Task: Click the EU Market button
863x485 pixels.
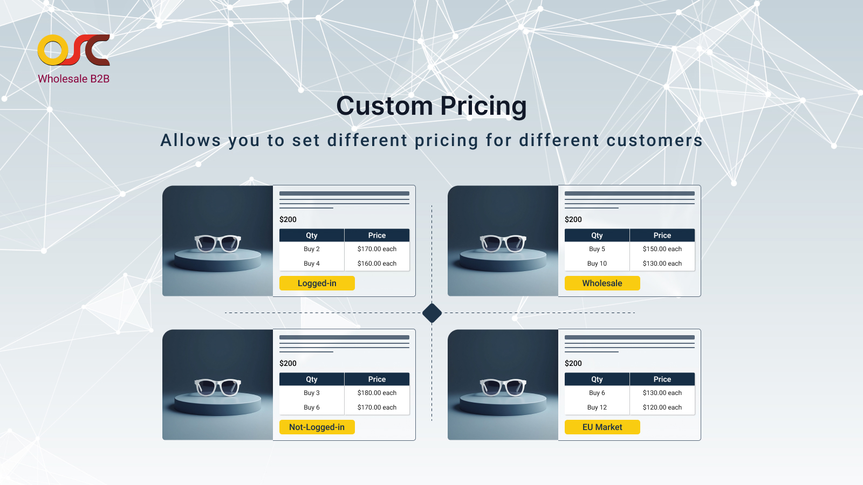Action: pos(602,427)
